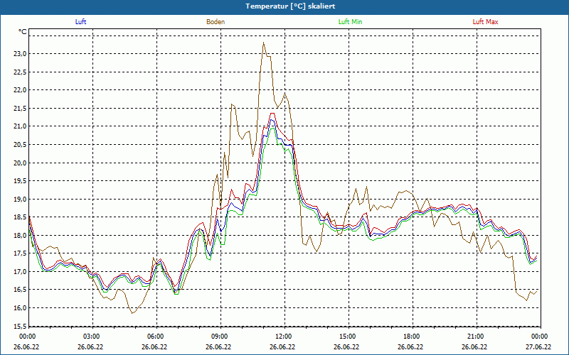The image size is (569, 355).
Task: Click the blue Luft legend label
Action: 80,22
